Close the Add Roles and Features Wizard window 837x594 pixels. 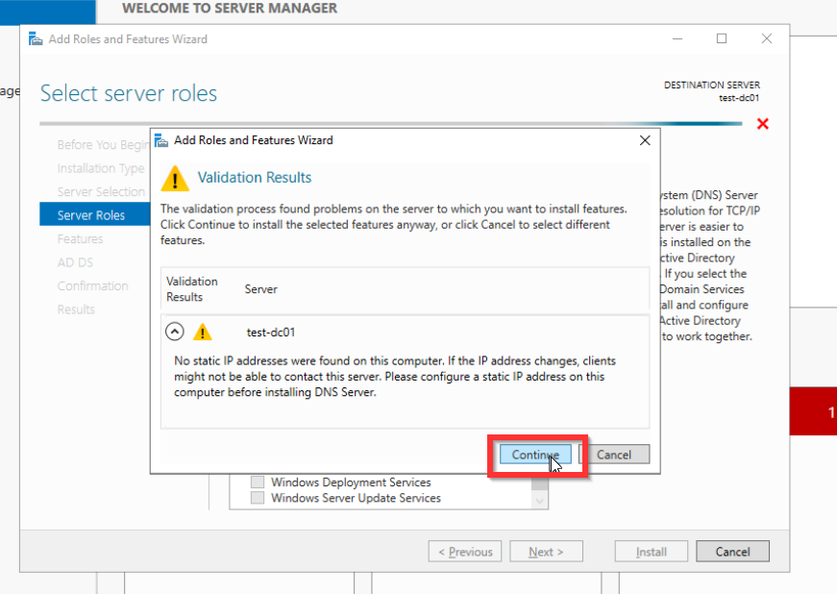[767, 39]
